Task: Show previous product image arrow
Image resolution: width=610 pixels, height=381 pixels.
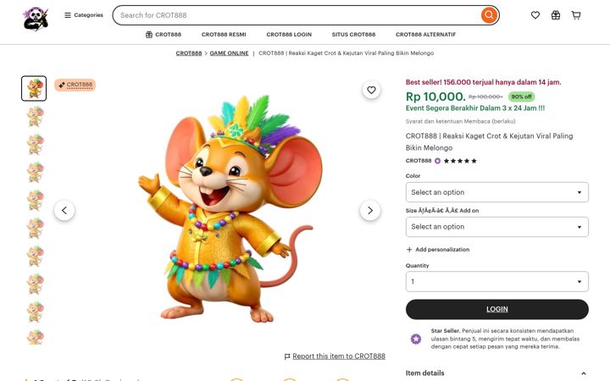Action: click(x=64, y=210)
